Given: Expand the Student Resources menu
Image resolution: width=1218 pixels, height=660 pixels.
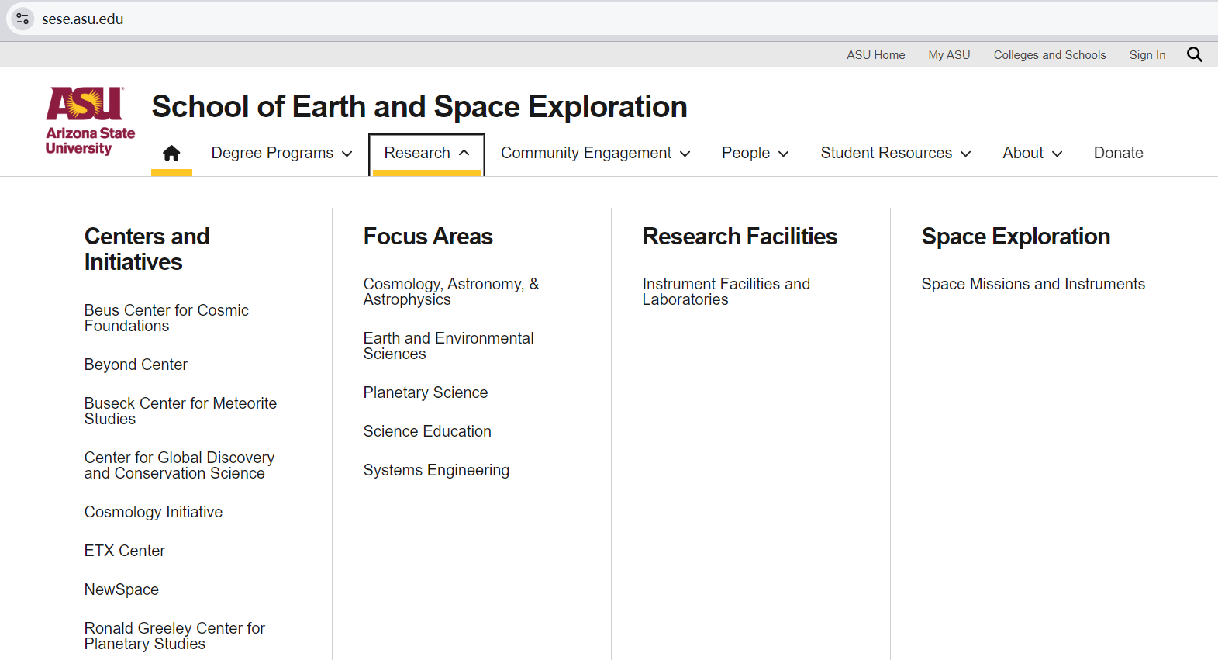Looking at the screenshot, I should (895, 153).
